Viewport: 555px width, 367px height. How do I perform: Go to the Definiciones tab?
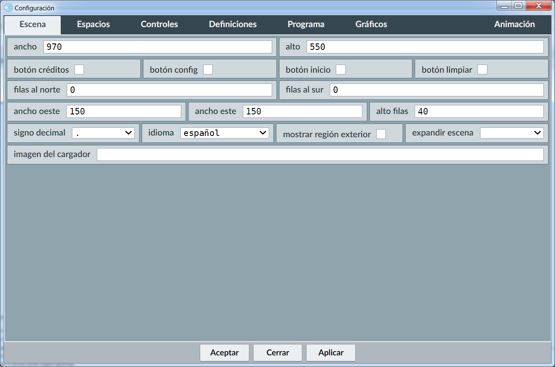pyautogui.click(x=233, y=25)
